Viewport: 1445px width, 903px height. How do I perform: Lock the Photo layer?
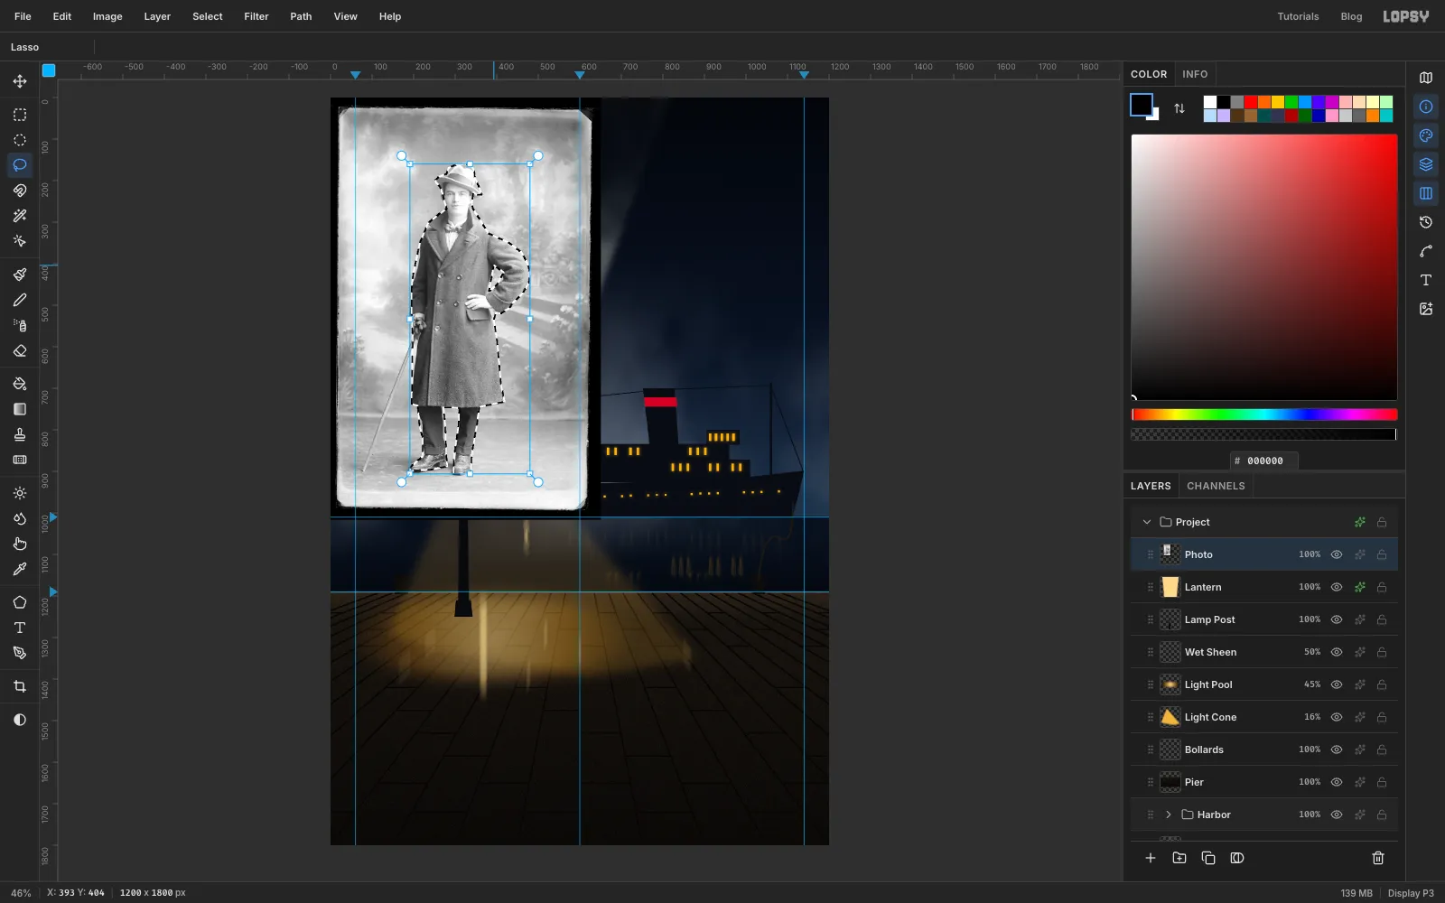1382,554
